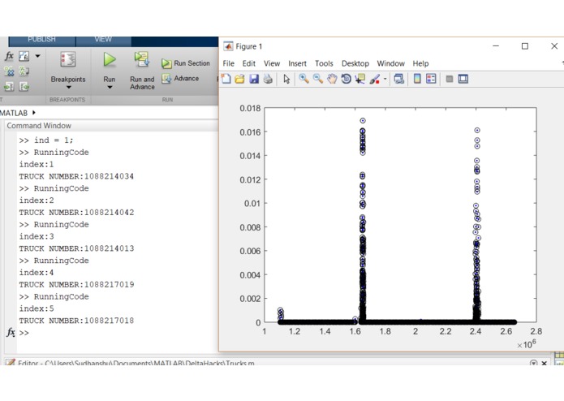Click text 'TRUCK NUMBER:1088214034'

click(76, 176)
